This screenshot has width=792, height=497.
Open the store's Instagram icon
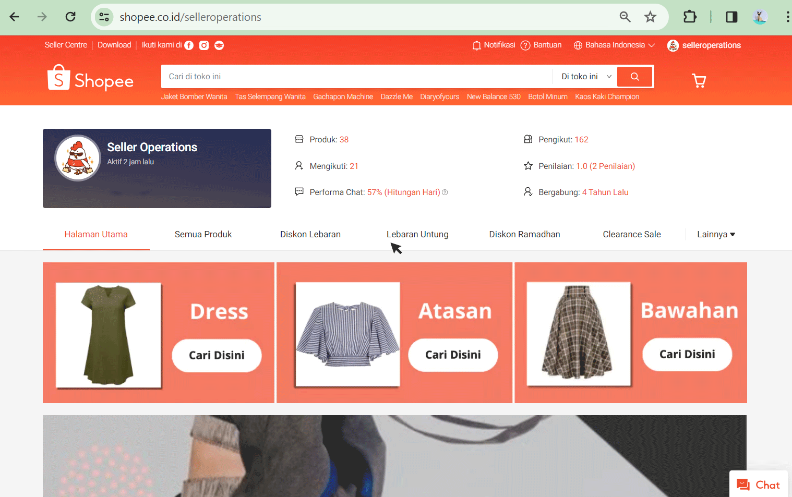point(204,45)
